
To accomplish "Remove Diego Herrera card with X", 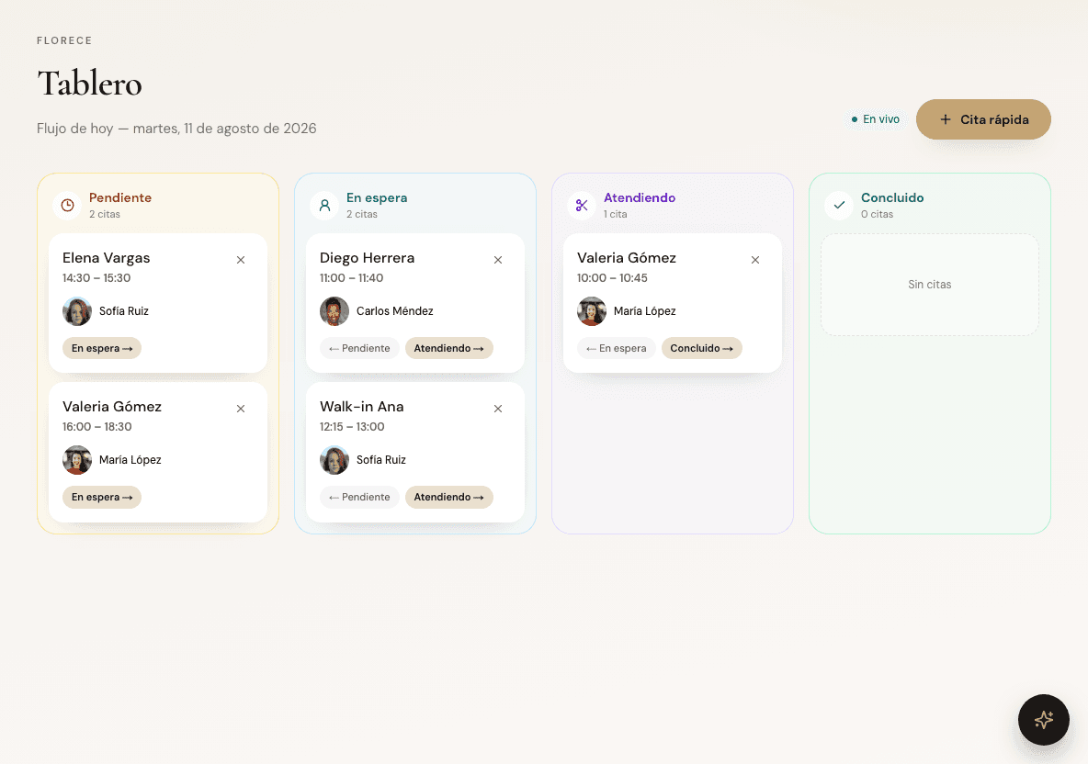I will click(x=498, y=260).
